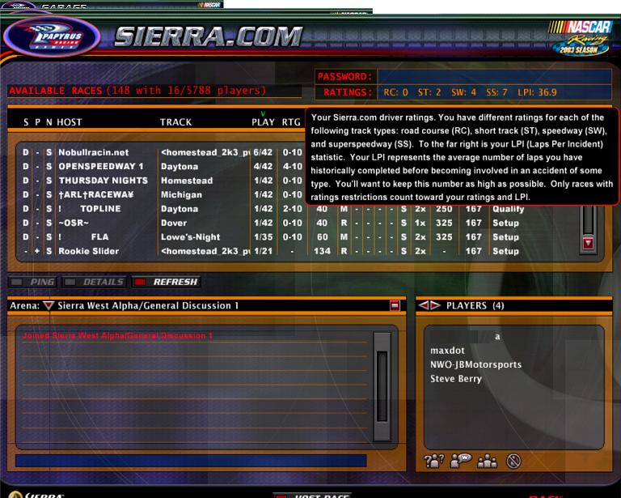Click the ST: 2 short track rating

click(429, 92)
